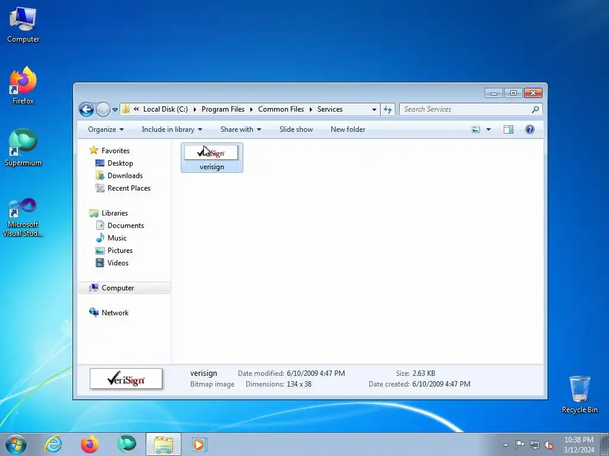Open Recent Places in sidebar
Screen dimensions: 609x456
129,188
